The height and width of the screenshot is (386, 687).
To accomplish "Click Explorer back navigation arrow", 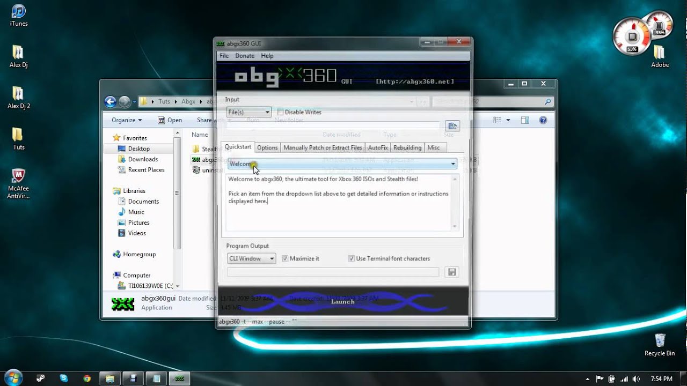I will [x=111, y=101].
